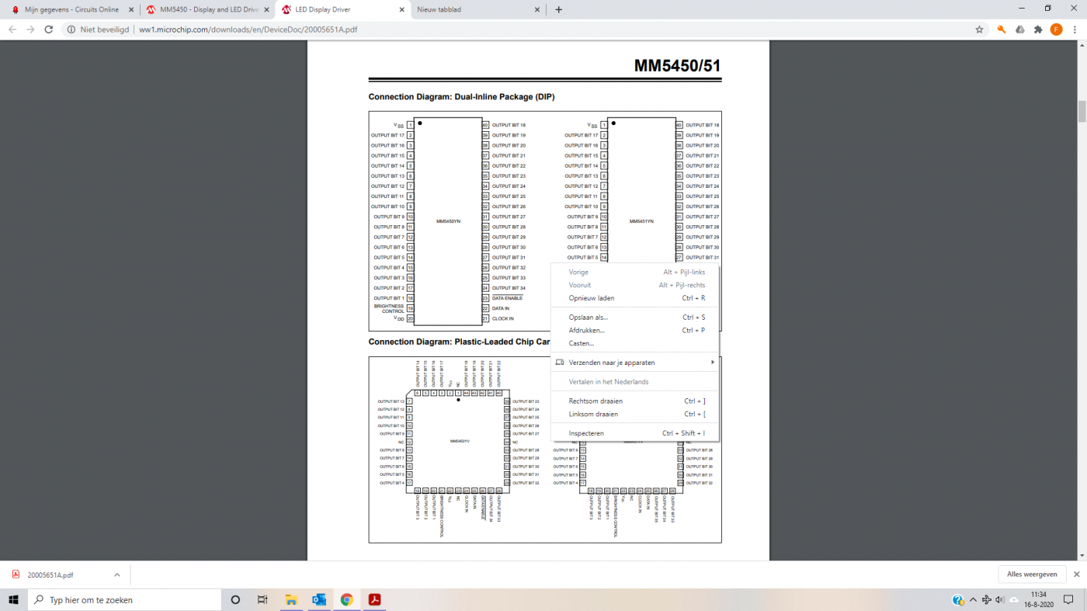Open Outlook from the taskbar
This screenshot has width=1087, height=611.
click(318, 599)
